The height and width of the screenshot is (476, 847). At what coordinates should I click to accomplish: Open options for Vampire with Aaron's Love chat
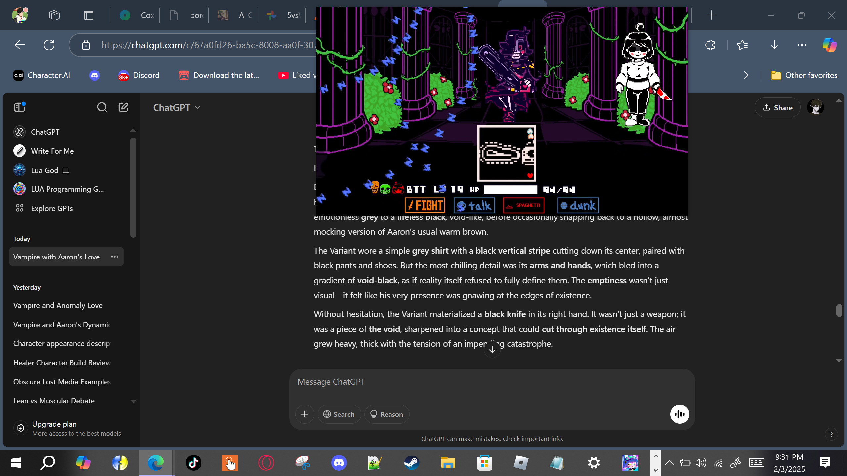click(115, 257)
